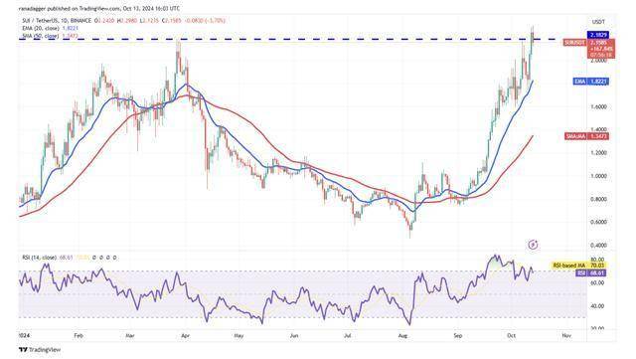
Task: Click the Jun label on the time axis
Action: pos(294,336)
